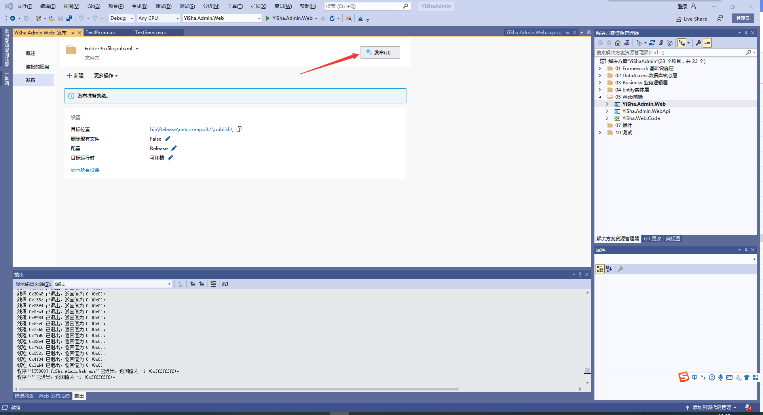The width and height of the screenshot is (763, 415).
Task: Toggle auto-hide pin on Output panel
Action: [580, 274]
